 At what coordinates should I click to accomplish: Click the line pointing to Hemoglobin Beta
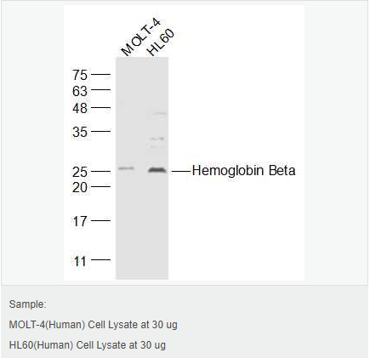tap(181, 172)
